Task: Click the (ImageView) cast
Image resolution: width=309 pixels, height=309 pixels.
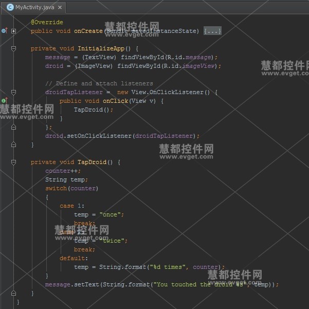Action: pyautogui.click(x=94, y=66)
